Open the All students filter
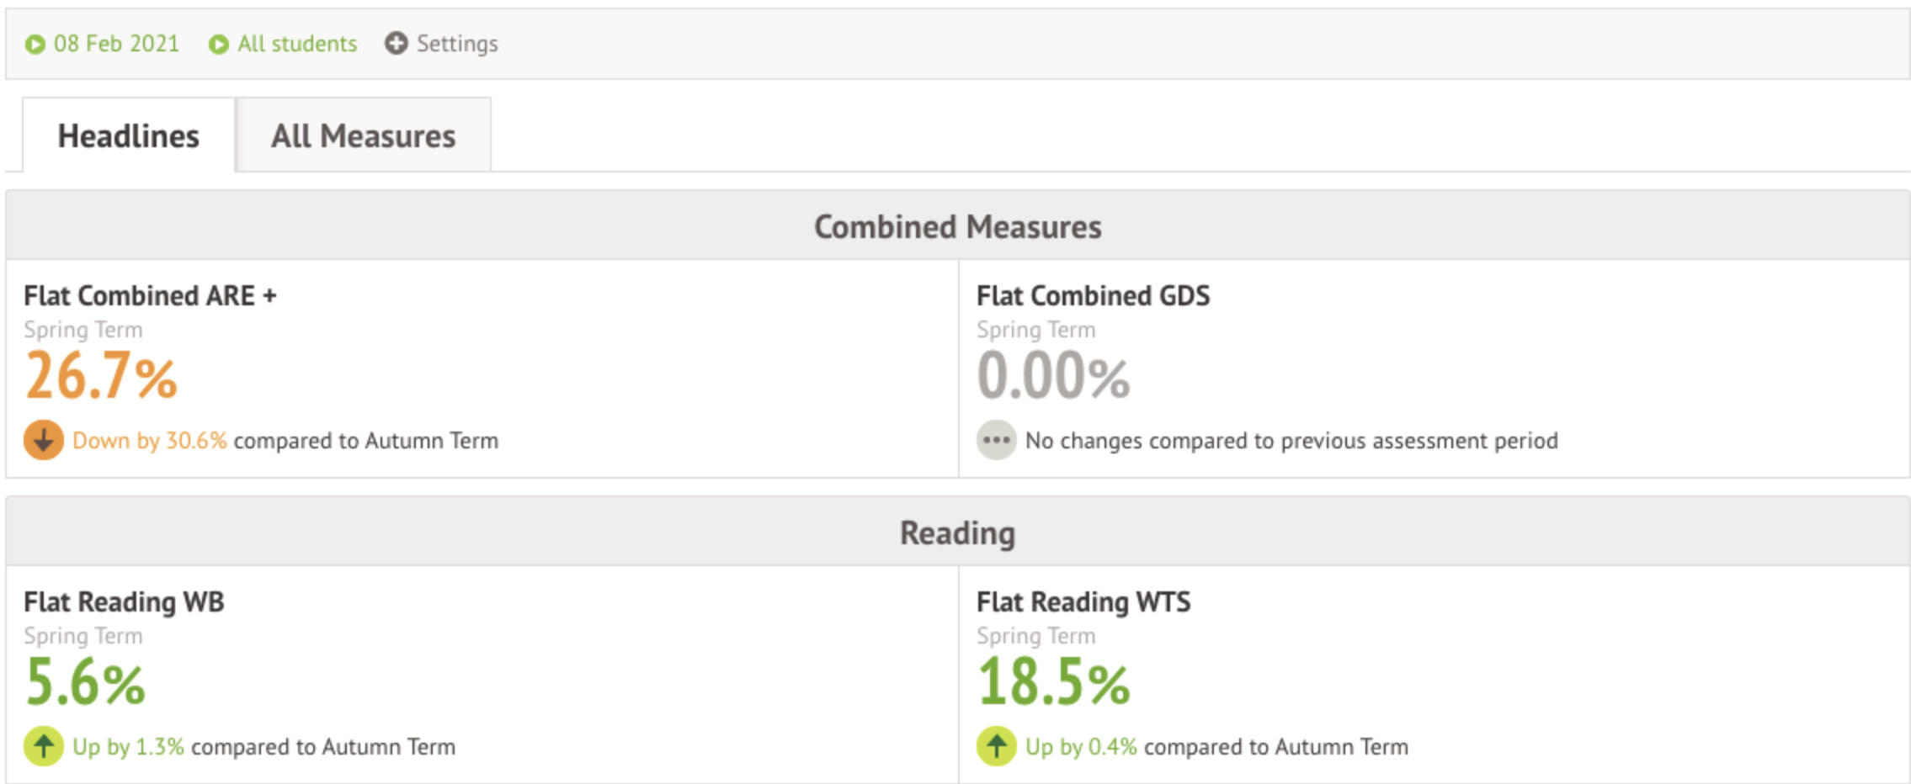The height and width of the screenshot is (784, 1911). [297, 44]
